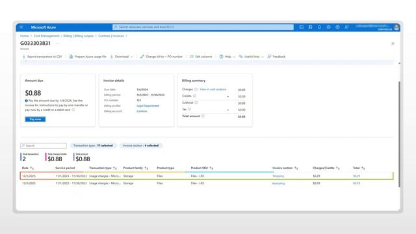Open the Contoso | Invoices breadcrumb

[x=111, y=36]
